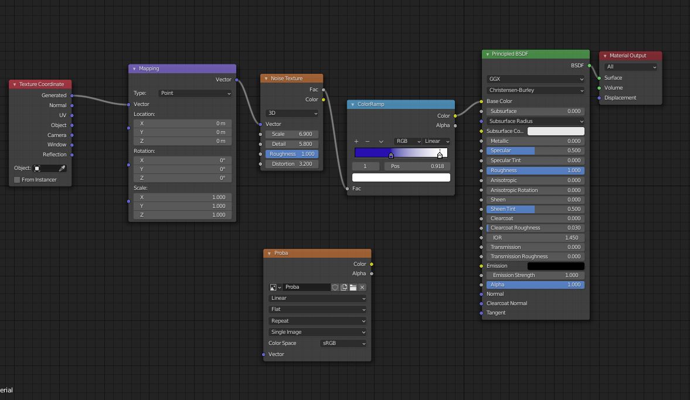Click the Subsurface Color white swatch
The height and width of the screenshot is (400, 690).
point(556,131)
